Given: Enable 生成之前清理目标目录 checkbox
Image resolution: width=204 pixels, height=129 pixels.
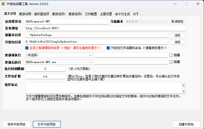Looking at the screenshot, I should click(x=27, y=48).
